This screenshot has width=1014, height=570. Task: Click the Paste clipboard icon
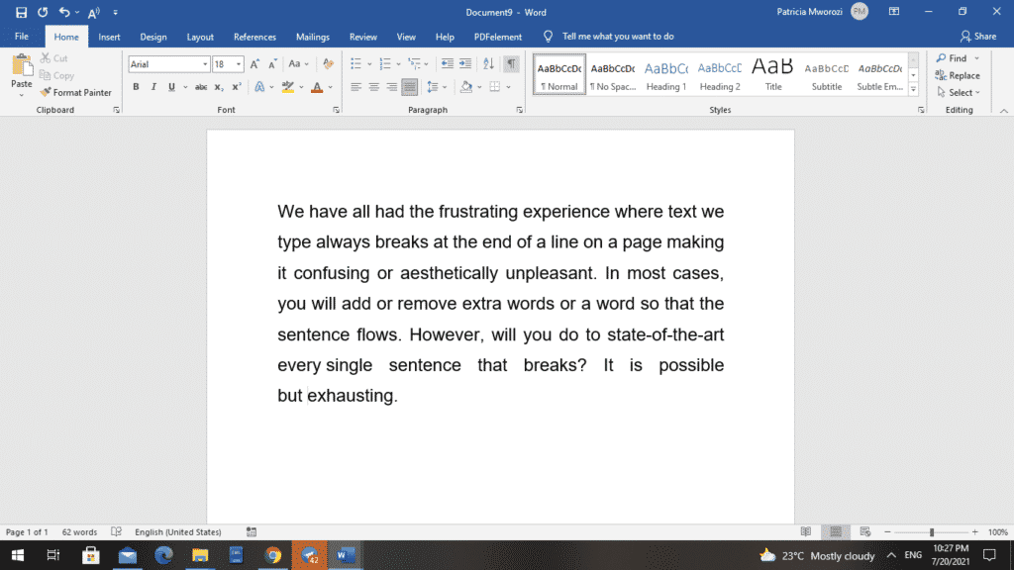tap(22, 66)
